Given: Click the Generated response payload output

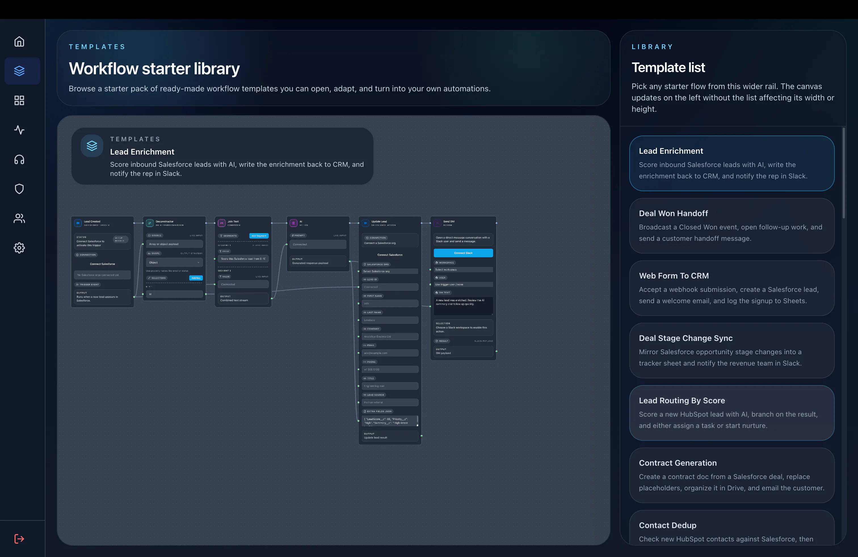Looking at the screenshot, I should click(318, 261).
